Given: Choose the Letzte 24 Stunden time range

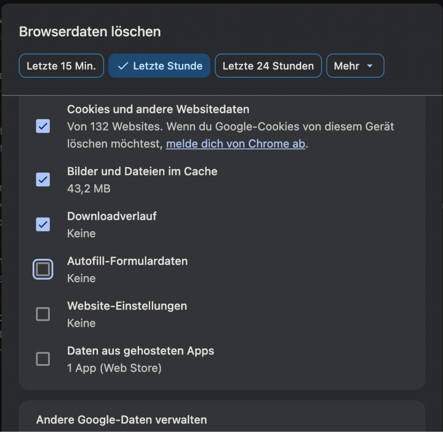Looking at the screenshot, I should 268,66.
